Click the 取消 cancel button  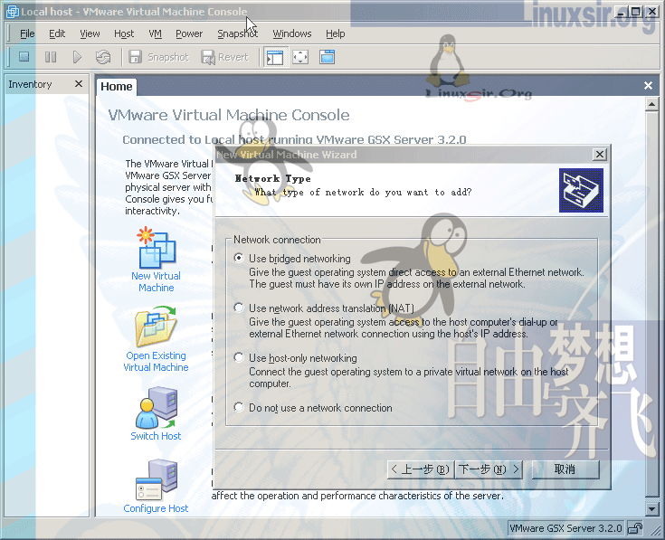point(565,469)
